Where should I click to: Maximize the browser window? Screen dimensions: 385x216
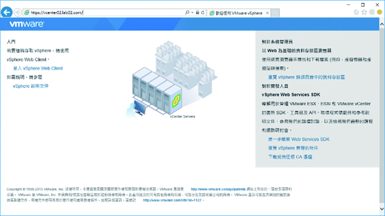tap(363, 5)
